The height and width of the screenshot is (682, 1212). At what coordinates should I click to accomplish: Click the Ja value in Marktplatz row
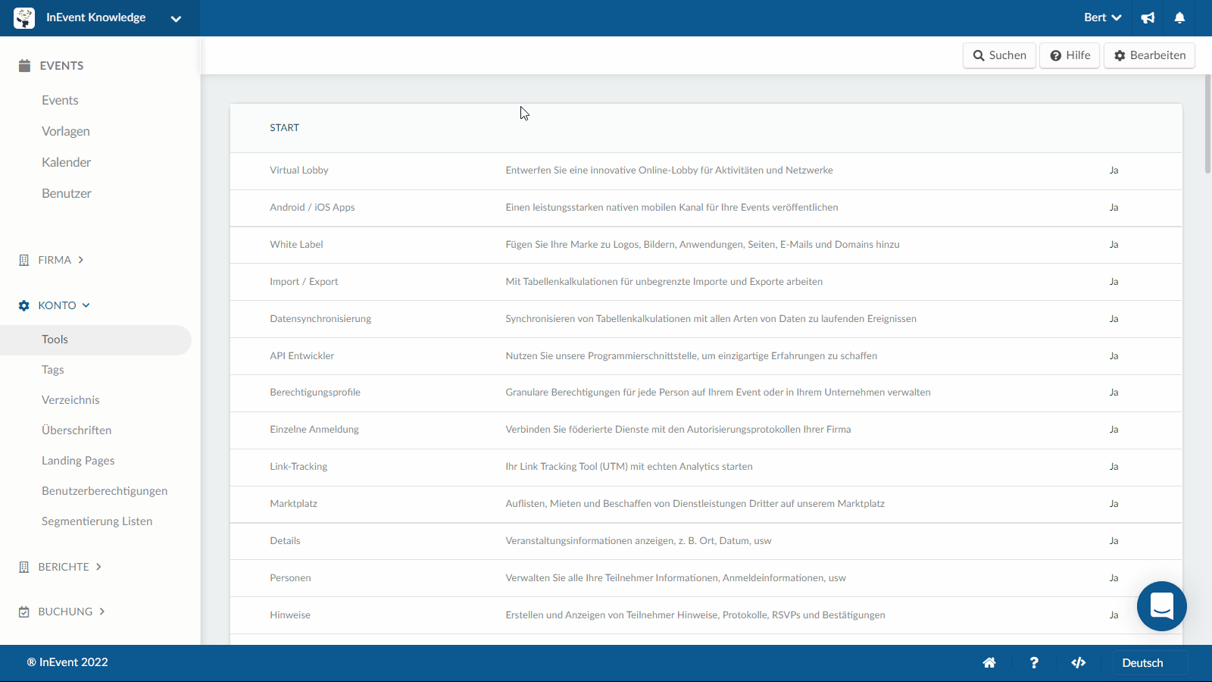click(1114, 504)
